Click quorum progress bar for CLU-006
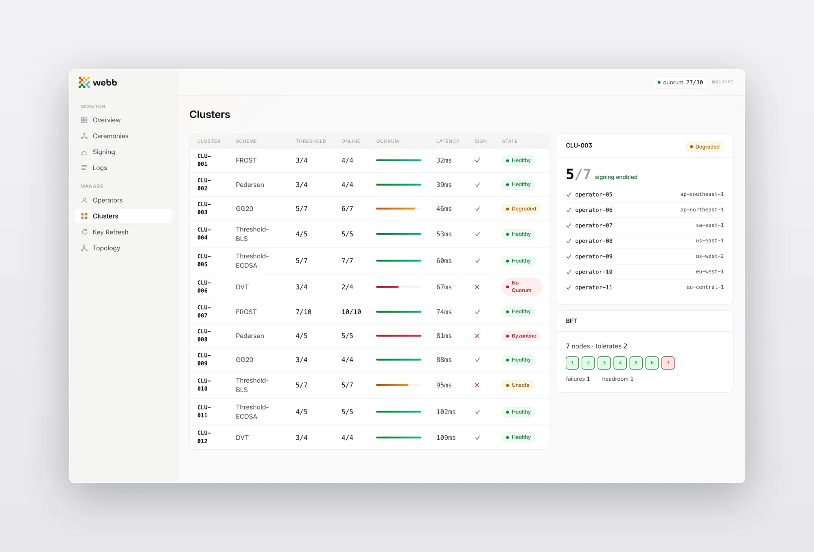This screenshot has width=814, height=552. coord(398,287)
